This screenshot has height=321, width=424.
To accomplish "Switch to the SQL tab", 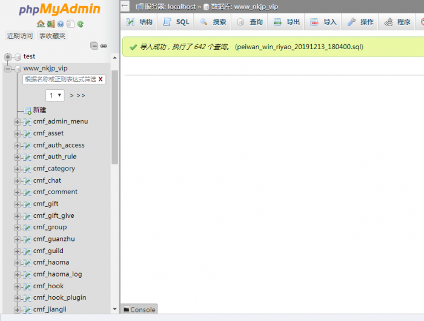I will pos(176,22).
